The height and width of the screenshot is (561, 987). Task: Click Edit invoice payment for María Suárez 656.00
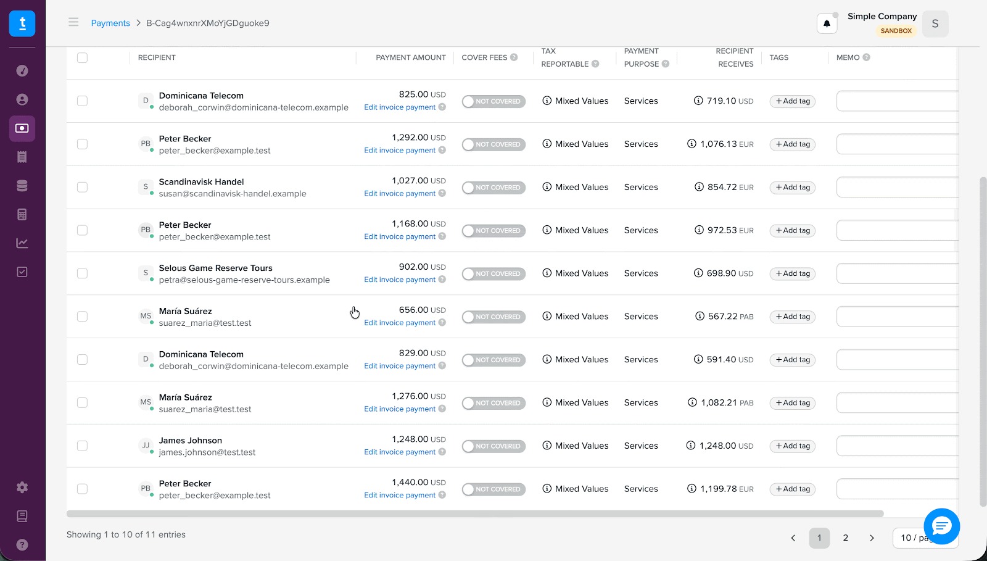pos(400,323)
